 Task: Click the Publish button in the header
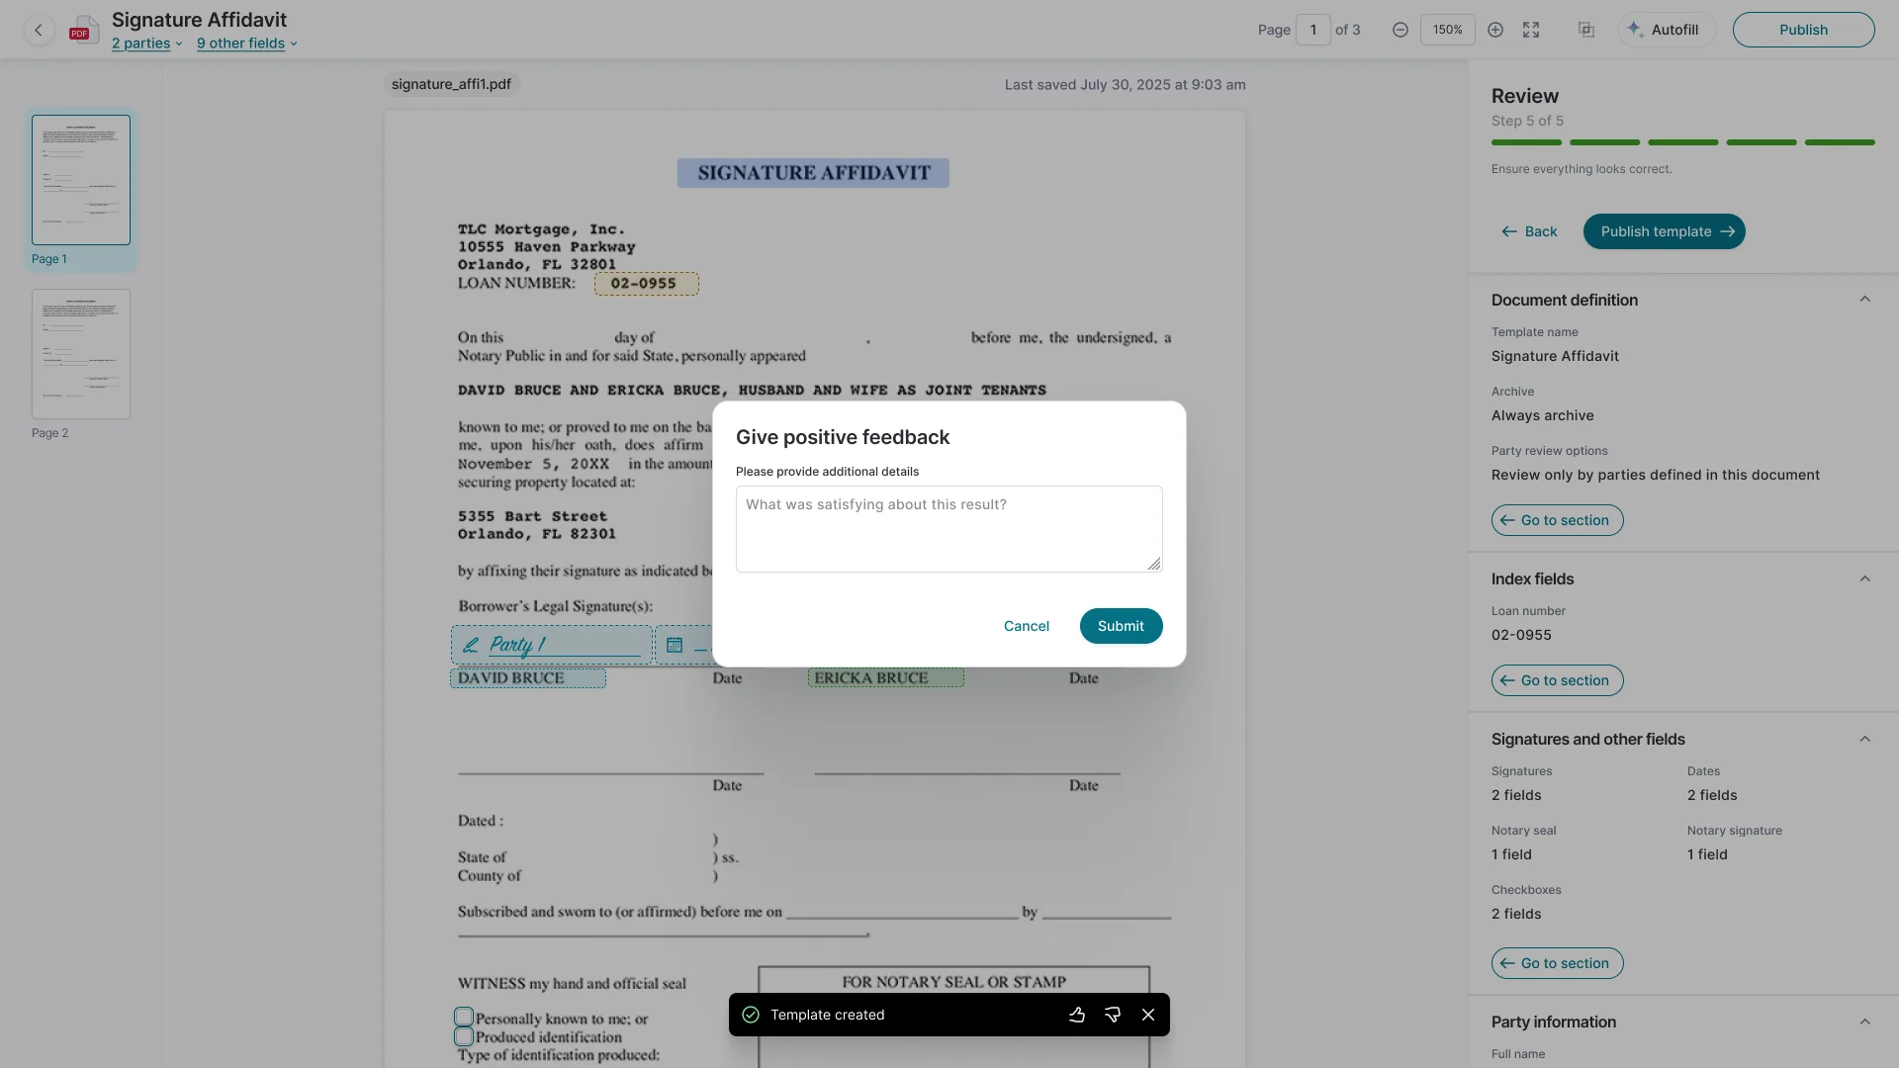[x=1803, y=30]
